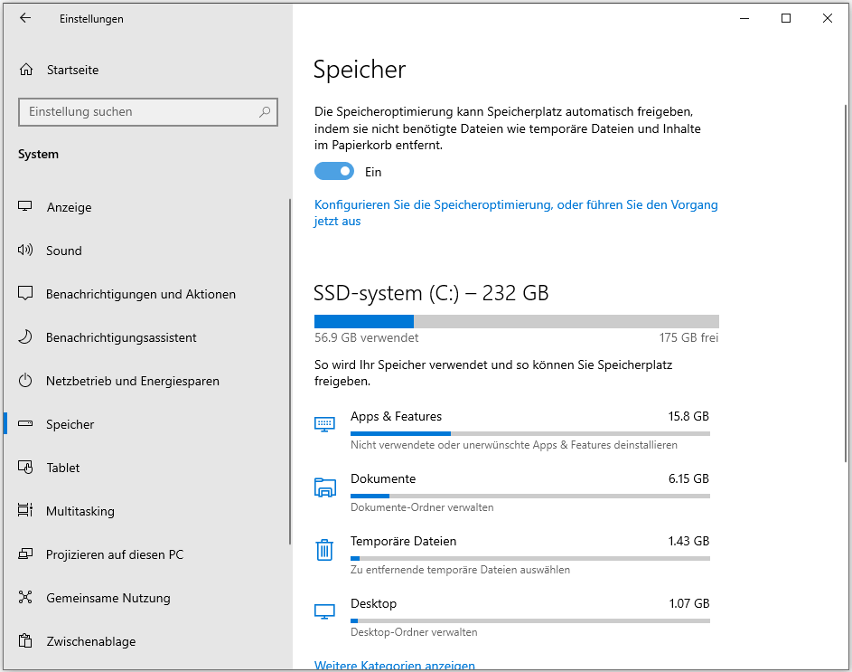Click the Temporäre Dateien trash icon

coord(324,550)
